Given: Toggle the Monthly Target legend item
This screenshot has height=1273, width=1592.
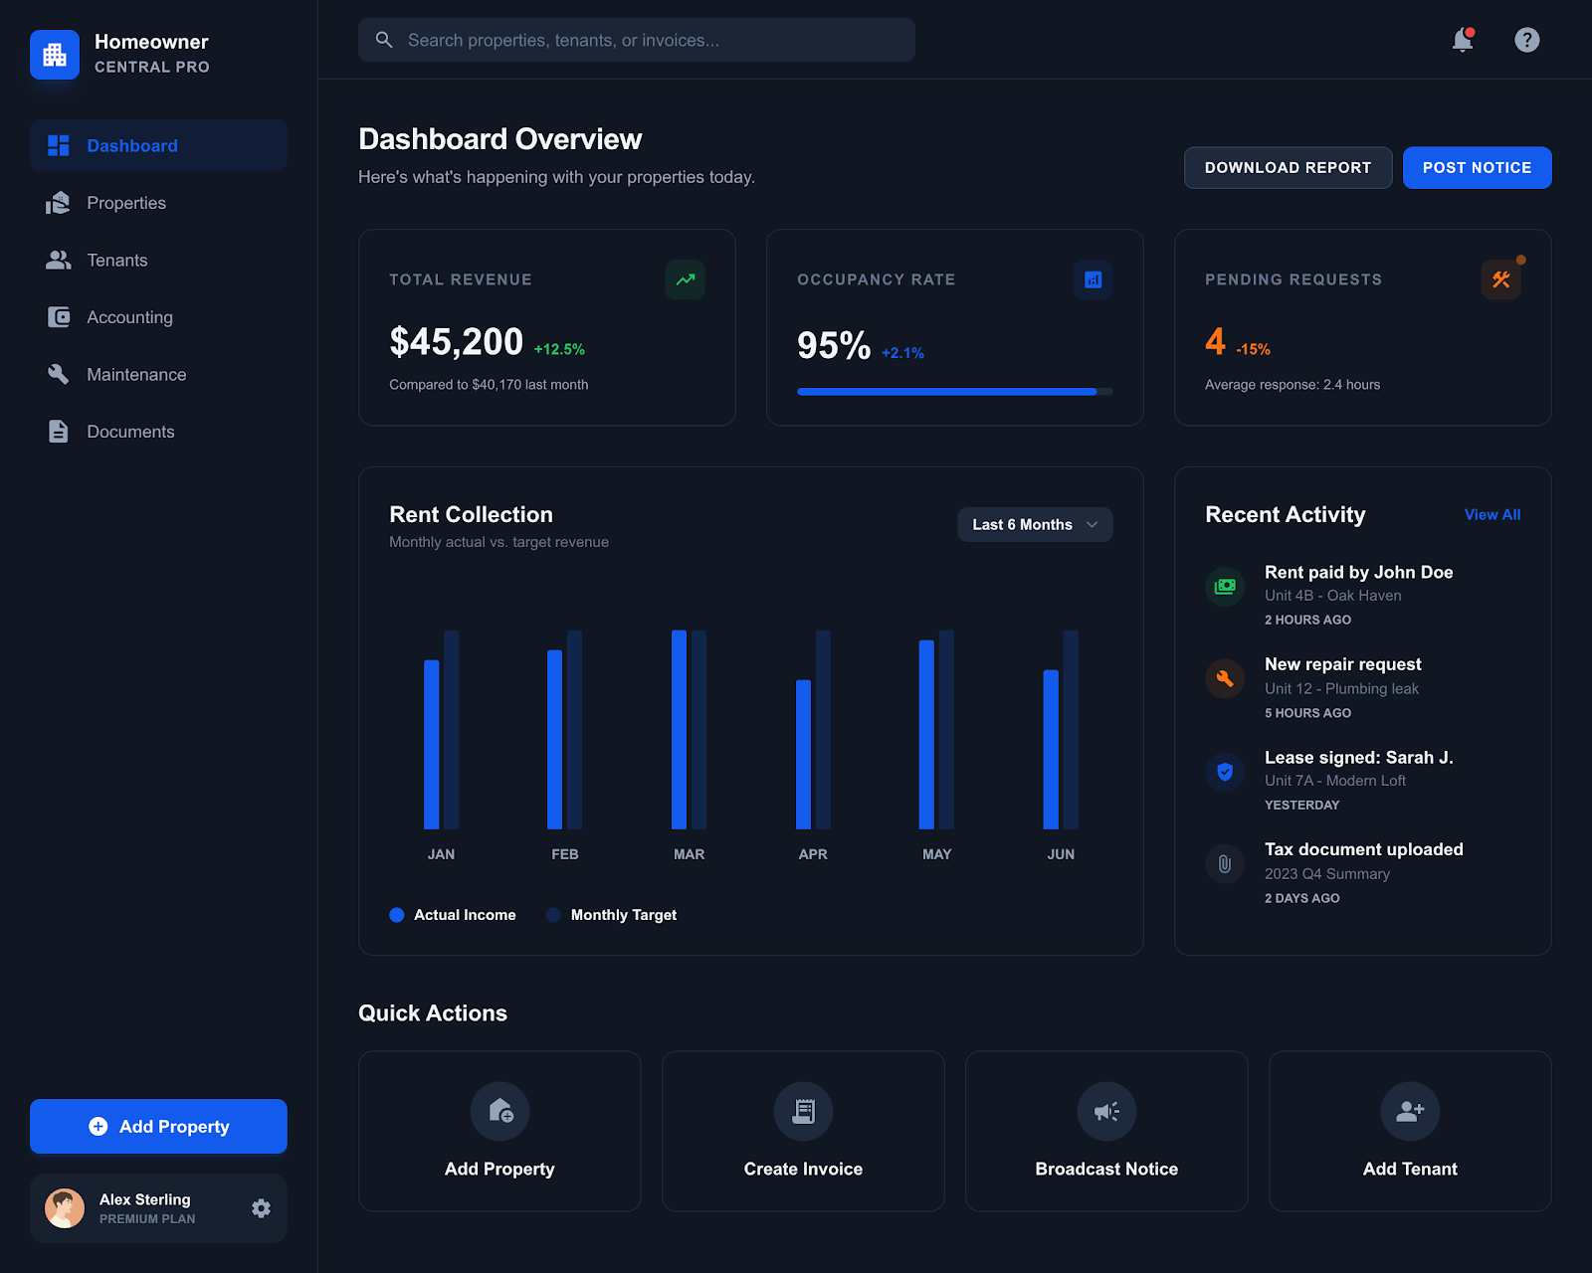Looking at the screenshot, I should (x=610, y=915).
